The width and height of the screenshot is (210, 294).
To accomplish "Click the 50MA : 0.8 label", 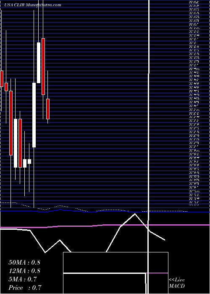I will (24, 262).
